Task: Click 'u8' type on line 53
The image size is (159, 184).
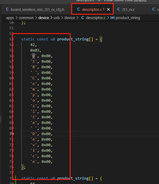Action: [53, 39]
